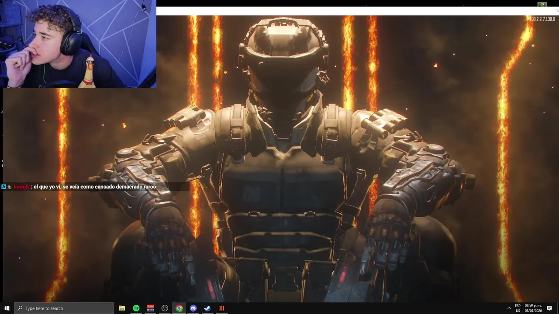Click the NVIDIA overlay icon at top right
Viewport: 559px width, 314px height.
(x=542, y=4)
